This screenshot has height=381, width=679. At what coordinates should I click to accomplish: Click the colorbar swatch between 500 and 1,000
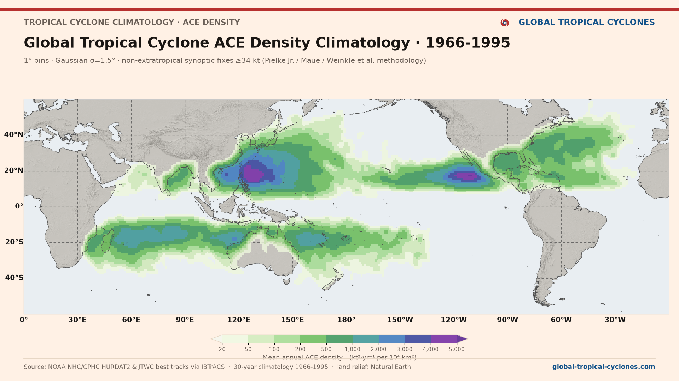tap(339, 339)
